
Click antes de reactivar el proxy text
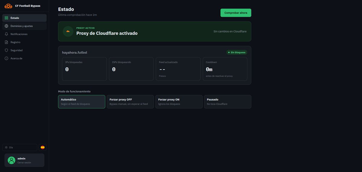coord(219,76)
